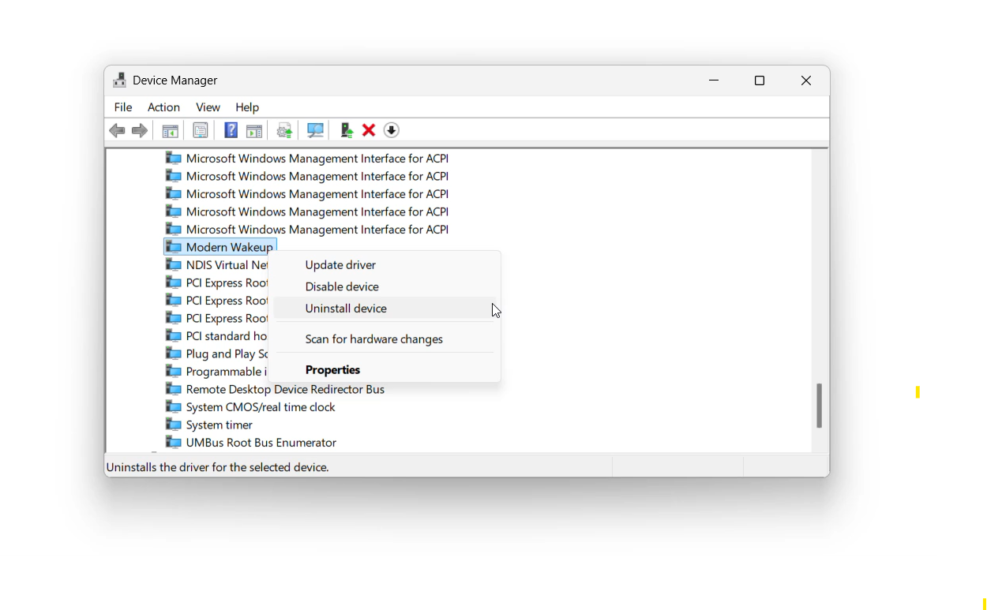The height and width of the screenshot is (610, 987).
Task: Click the status bar text 'Uninstalls the driver'
Action: [x=217, y=467]
